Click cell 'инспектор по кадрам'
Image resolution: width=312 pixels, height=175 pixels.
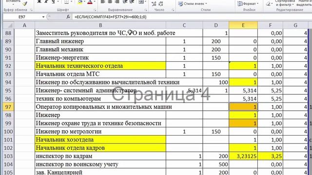point(100,156)
